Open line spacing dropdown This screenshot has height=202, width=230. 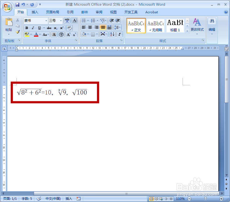(117, 27)
